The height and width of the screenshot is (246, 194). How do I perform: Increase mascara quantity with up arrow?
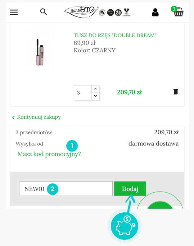[95, 89]
